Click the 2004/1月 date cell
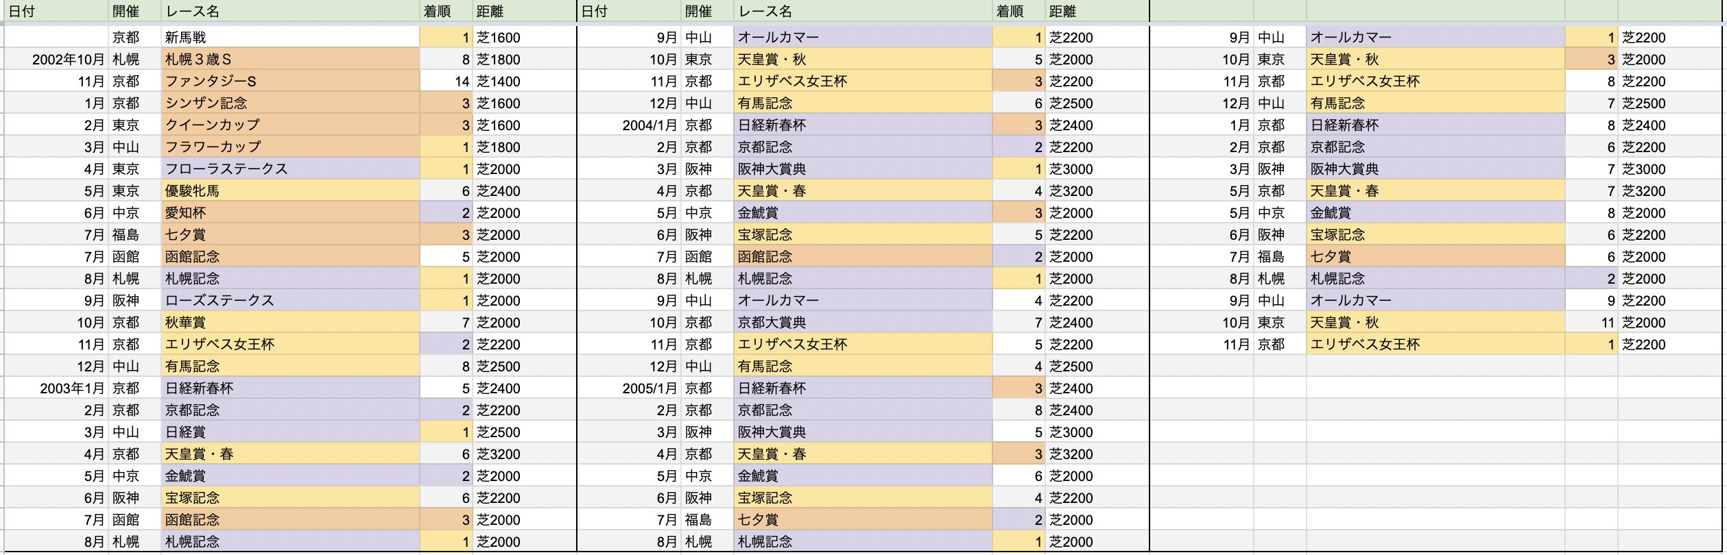 click(x=629, y=125)
